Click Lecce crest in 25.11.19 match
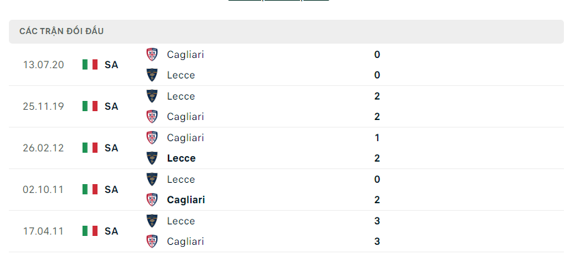The height and width of the screenshot is (253, 568). 152,96
